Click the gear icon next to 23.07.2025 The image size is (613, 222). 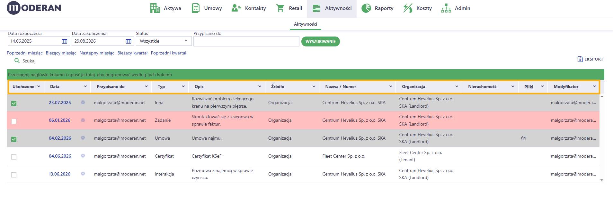tap(83, 102)
